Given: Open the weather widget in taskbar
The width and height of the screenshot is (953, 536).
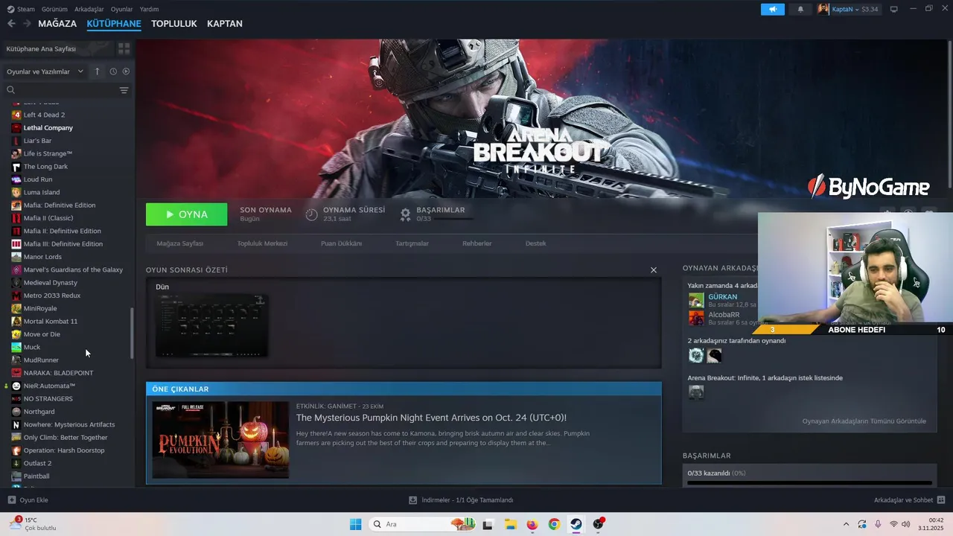Looking at the screenshot, I should click(33, 524).
